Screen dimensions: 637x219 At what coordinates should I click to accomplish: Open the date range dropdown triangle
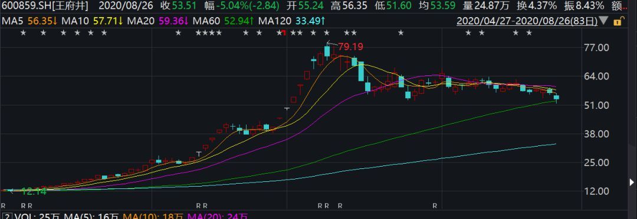(603, 21)
